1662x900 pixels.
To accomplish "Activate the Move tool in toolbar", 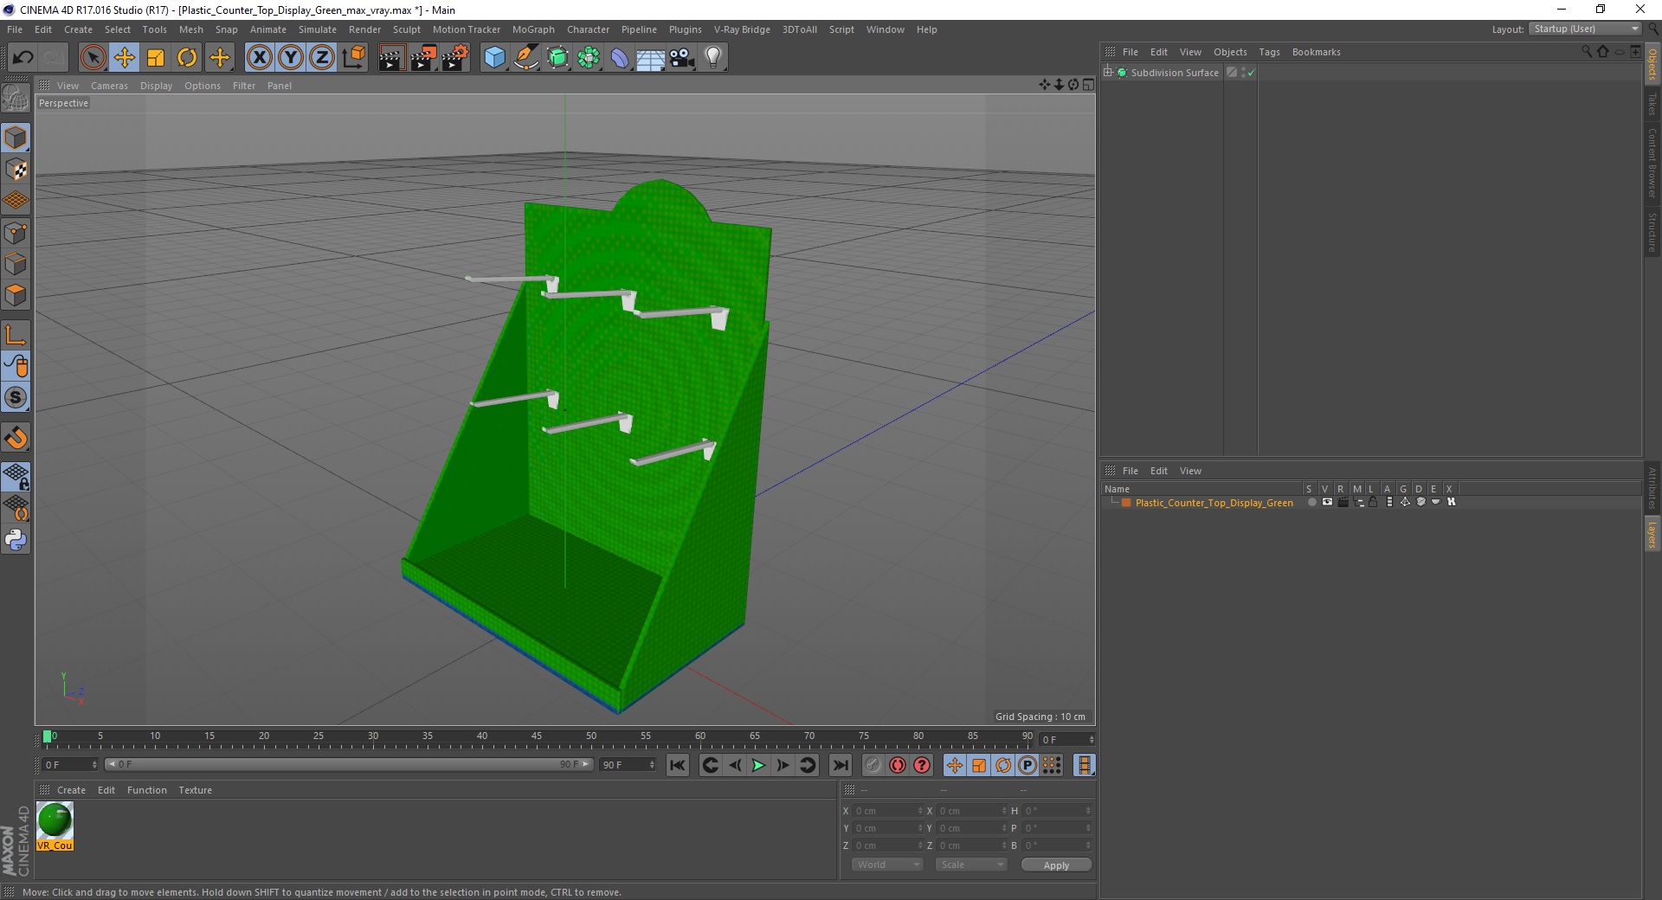I will [x=125, y=58].
